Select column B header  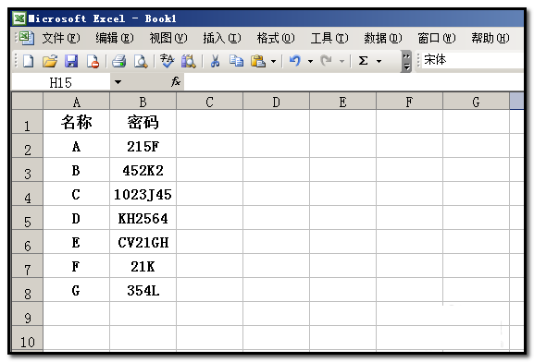tap(143, 102)
